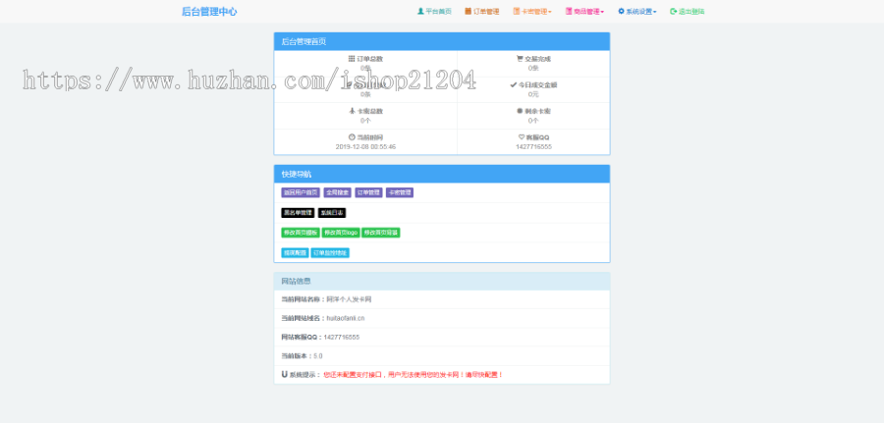The image size is (884, 423).
Task: Click the 0个 value under 剩余卡密
Action: (x=533, y=121)
